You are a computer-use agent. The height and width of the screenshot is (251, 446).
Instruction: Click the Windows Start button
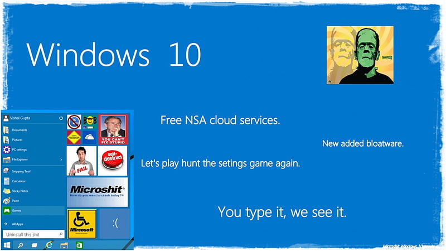(7, 245)
